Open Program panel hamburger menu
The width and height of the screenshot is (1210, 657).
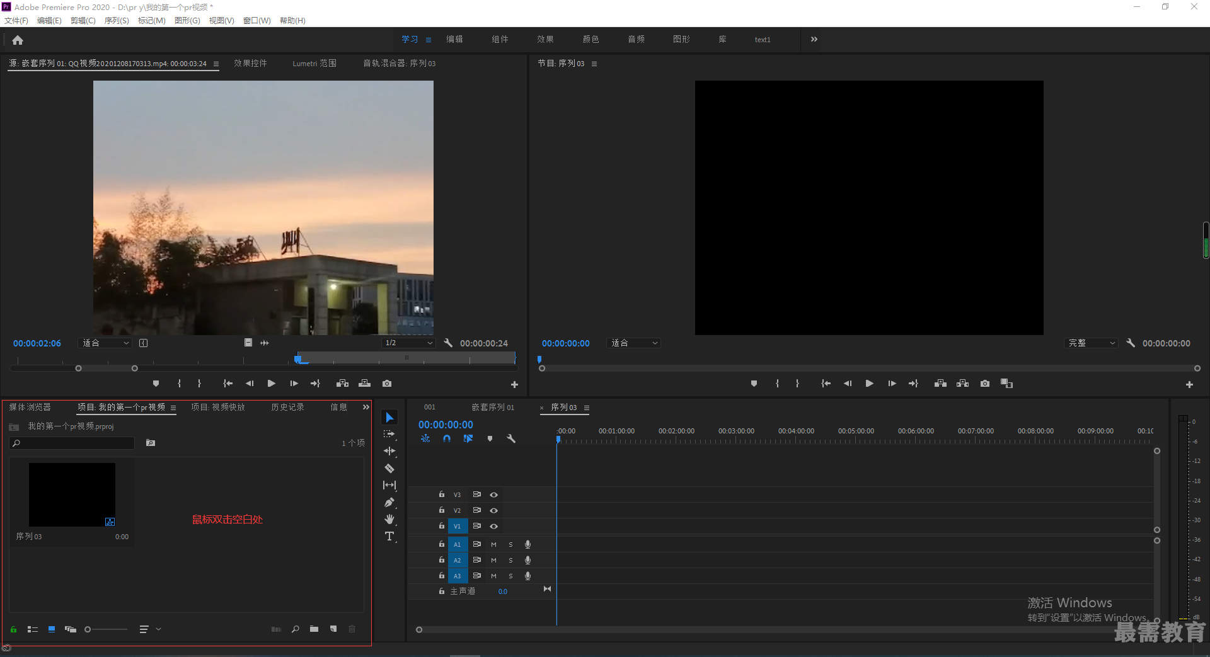594,64
